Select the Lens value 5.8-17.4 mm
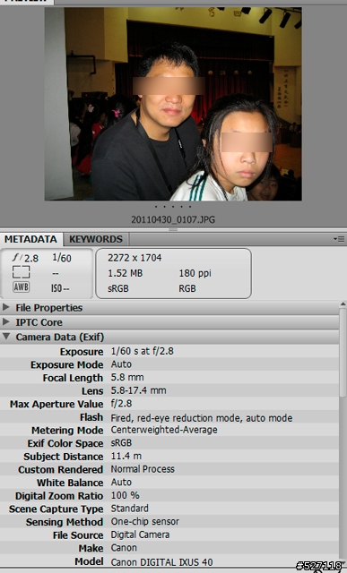The width and height of the screenshot is (347, 573). click(138, 390)
